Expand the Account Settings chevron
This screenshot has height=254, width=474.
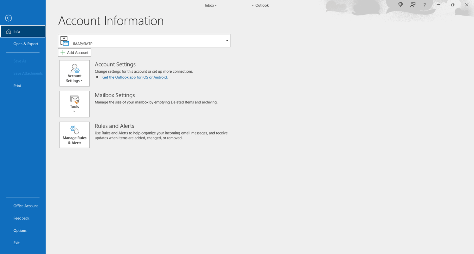82,81
